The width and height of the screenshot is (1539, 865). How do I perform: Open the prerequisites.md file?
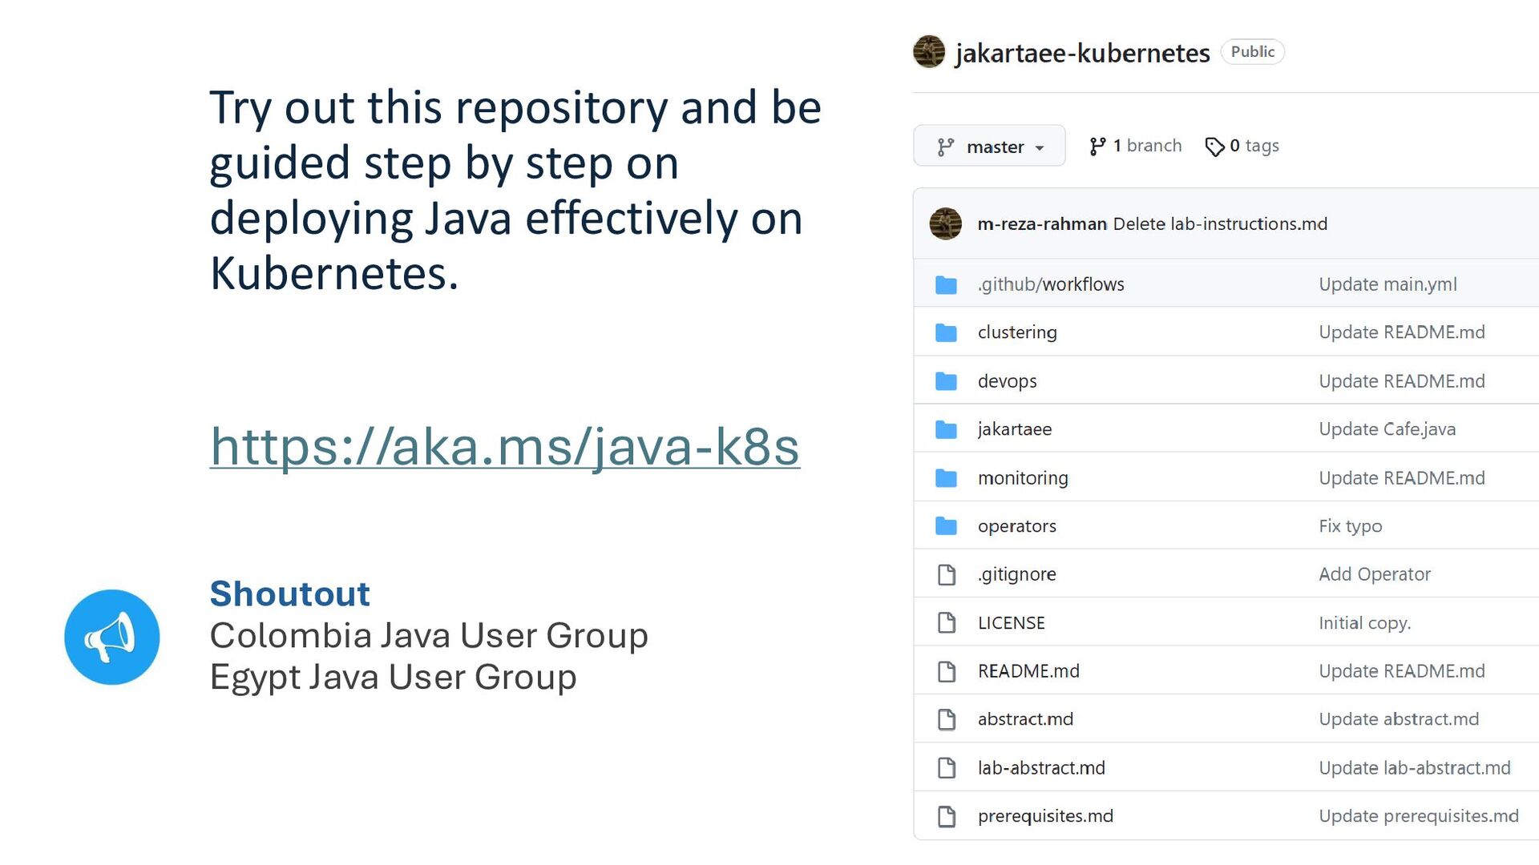click(1045, 816)
